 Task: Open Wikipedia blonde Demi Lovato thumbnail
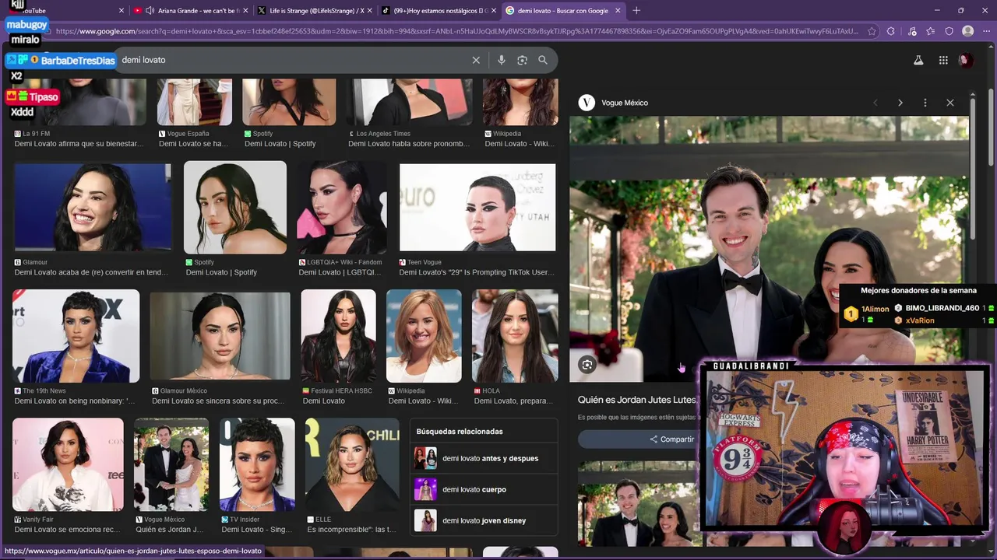pos(425,336)
